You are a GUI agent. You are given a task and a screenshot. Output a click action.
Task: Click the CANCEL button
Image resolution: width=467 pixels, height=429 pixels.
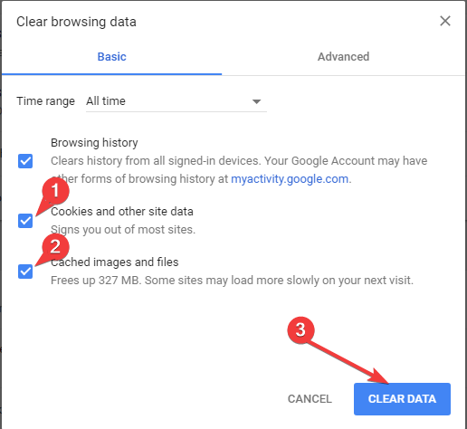(x=310, y=399)
